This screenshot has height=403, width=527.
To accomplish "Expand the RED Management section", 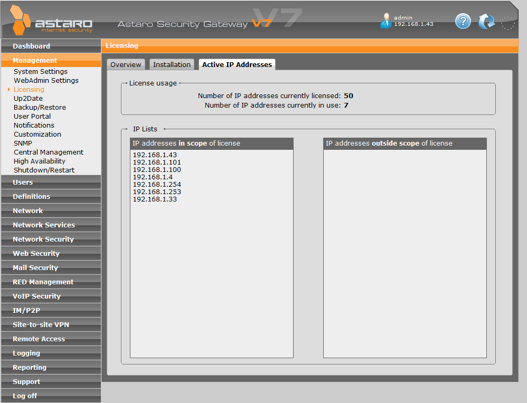I will click(x=51, y=282).
